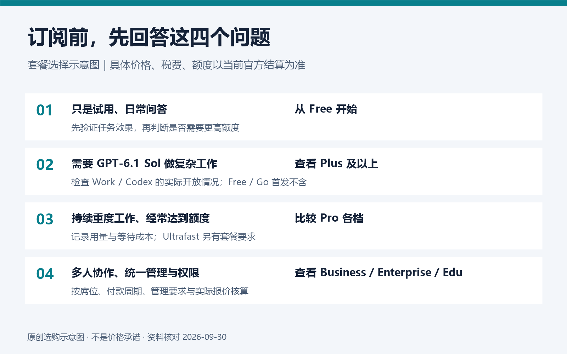567x354 pixels.
Task: Select heading 持续重度工作、经常达到额度
Action: point(141,218)
